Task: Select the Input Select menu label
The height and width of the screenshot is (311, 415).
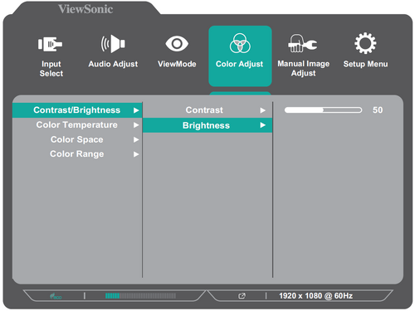Action: click(51, 69)
